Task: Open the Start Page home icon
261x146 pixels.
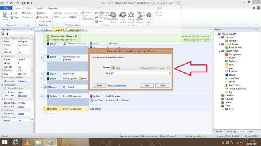Action: 149,15
